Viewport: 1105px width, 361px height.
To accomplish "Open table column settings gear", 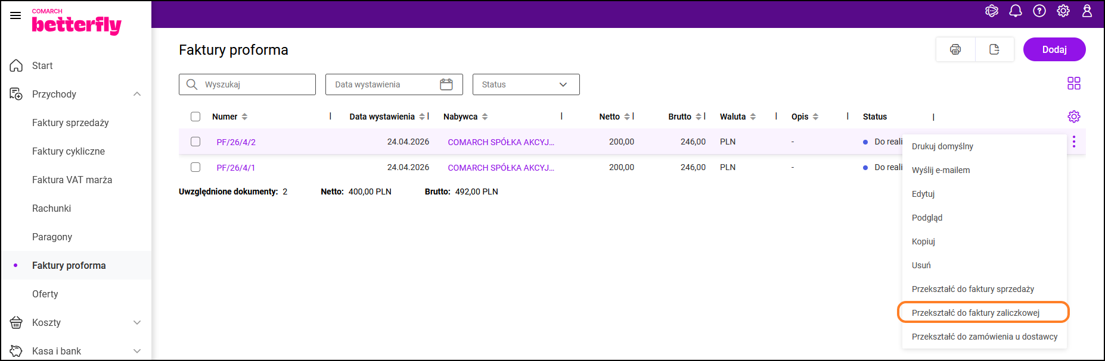I will 1073,117.
